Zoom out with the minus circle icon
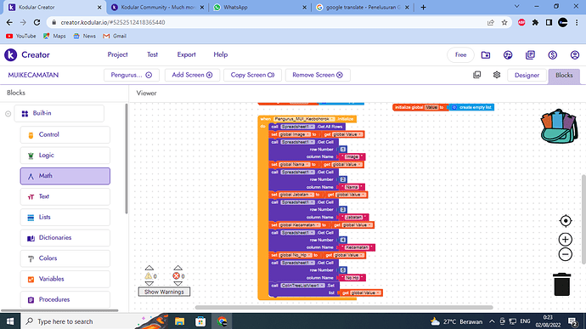Viewport: 586px width, 329px height. click(566, 254)
